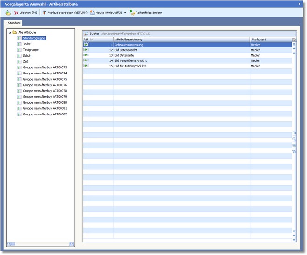Select Gruppe meinAfterbuy ART00078 in tree
The height and width of the screenshot is (255, 307).
coord(45,91)
